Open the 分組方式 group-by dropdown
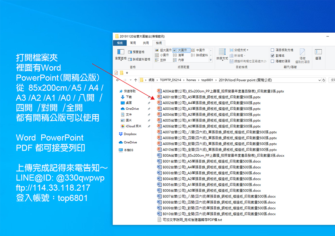 pyautogui.click(x=239, y=50)
